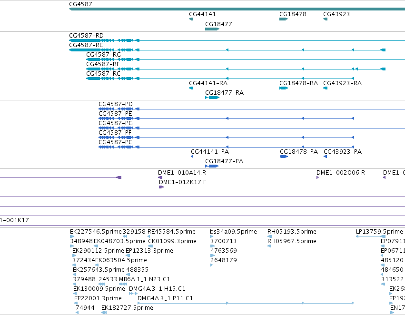Select the CG44141 gene label
This screenshot has height=315, width=405.
click(x=203, y=14)
